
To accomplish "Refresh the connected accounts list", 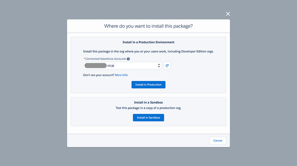I will click(167, 66).
